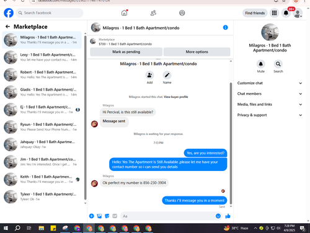Click Mark as pending button
Image resolution: width=310 pixels, height=233 pixels.
(126, 52)
